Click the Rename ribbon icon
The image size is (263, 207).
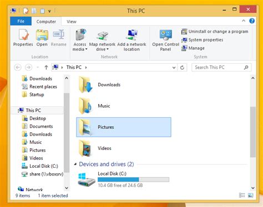pyautogui.click(x=59, y=35)
